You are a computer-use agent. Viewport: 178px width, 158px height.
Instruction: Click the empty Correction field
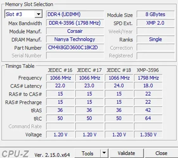coord(156,48)
